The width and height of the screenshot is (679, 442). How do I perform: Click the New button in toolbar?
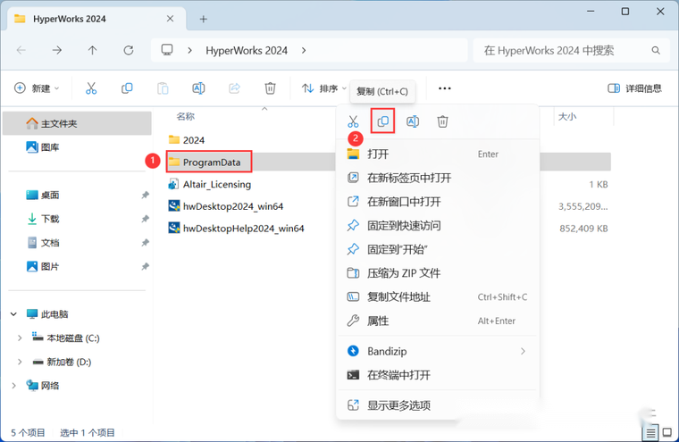point(37,88)
